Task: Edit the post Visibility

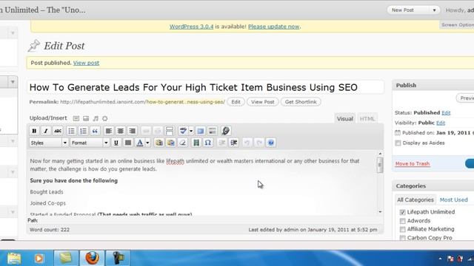Action: 441,123
